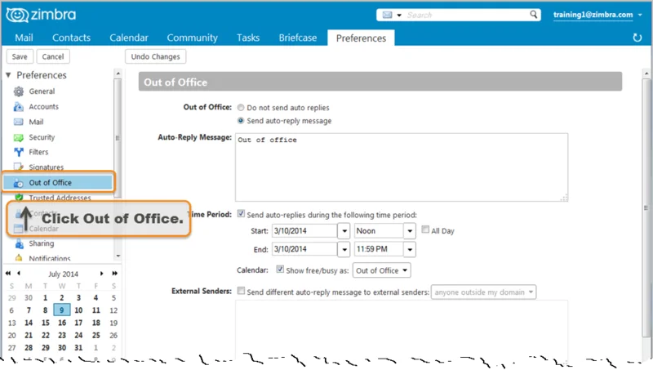
Task: Click the July 2014 month label
Action: pyautogui.click(x=63, y=274)
